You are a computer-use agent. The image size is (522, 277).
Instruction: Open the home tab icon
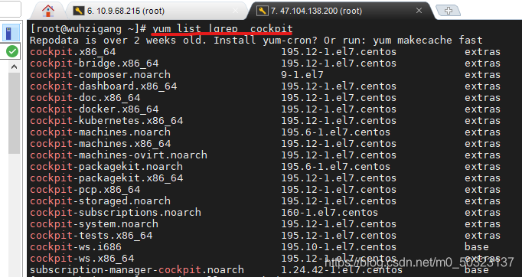tap(48, 11)
